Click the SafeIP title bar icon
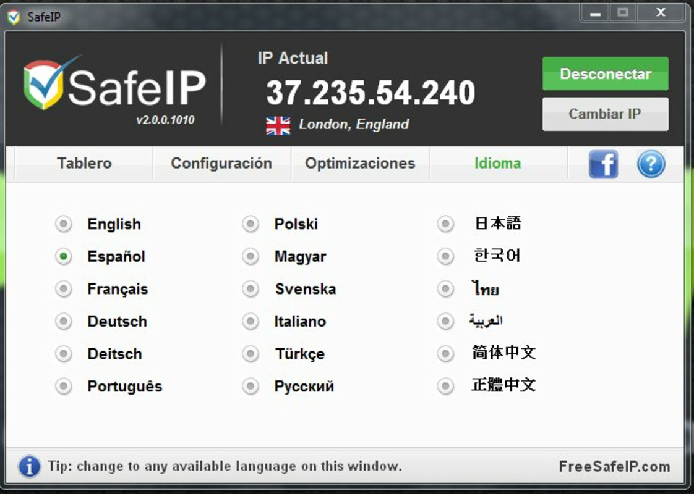The height and width of the screenshot is (494, 694). point(14,17)
